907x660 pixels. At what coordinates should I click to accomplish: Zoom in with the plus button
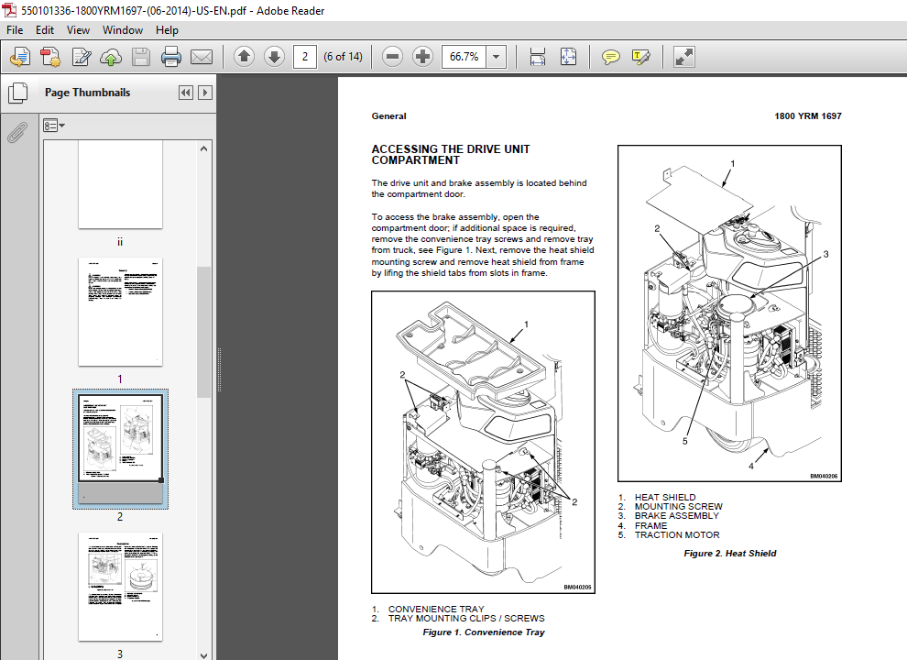coord(423,57)
